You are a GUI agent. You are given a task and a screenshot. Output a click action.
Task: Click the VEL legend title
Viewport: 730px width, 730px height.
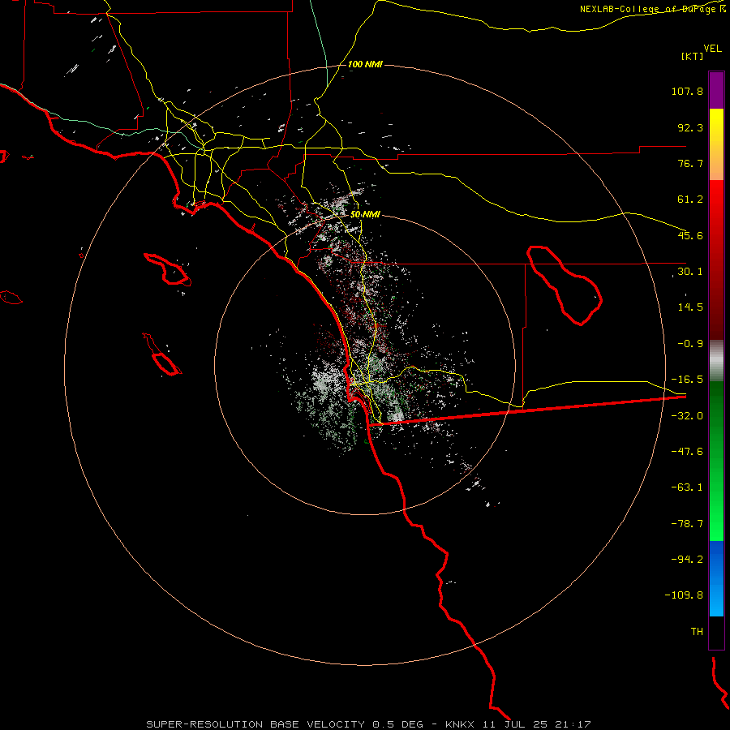click(712, 49)
